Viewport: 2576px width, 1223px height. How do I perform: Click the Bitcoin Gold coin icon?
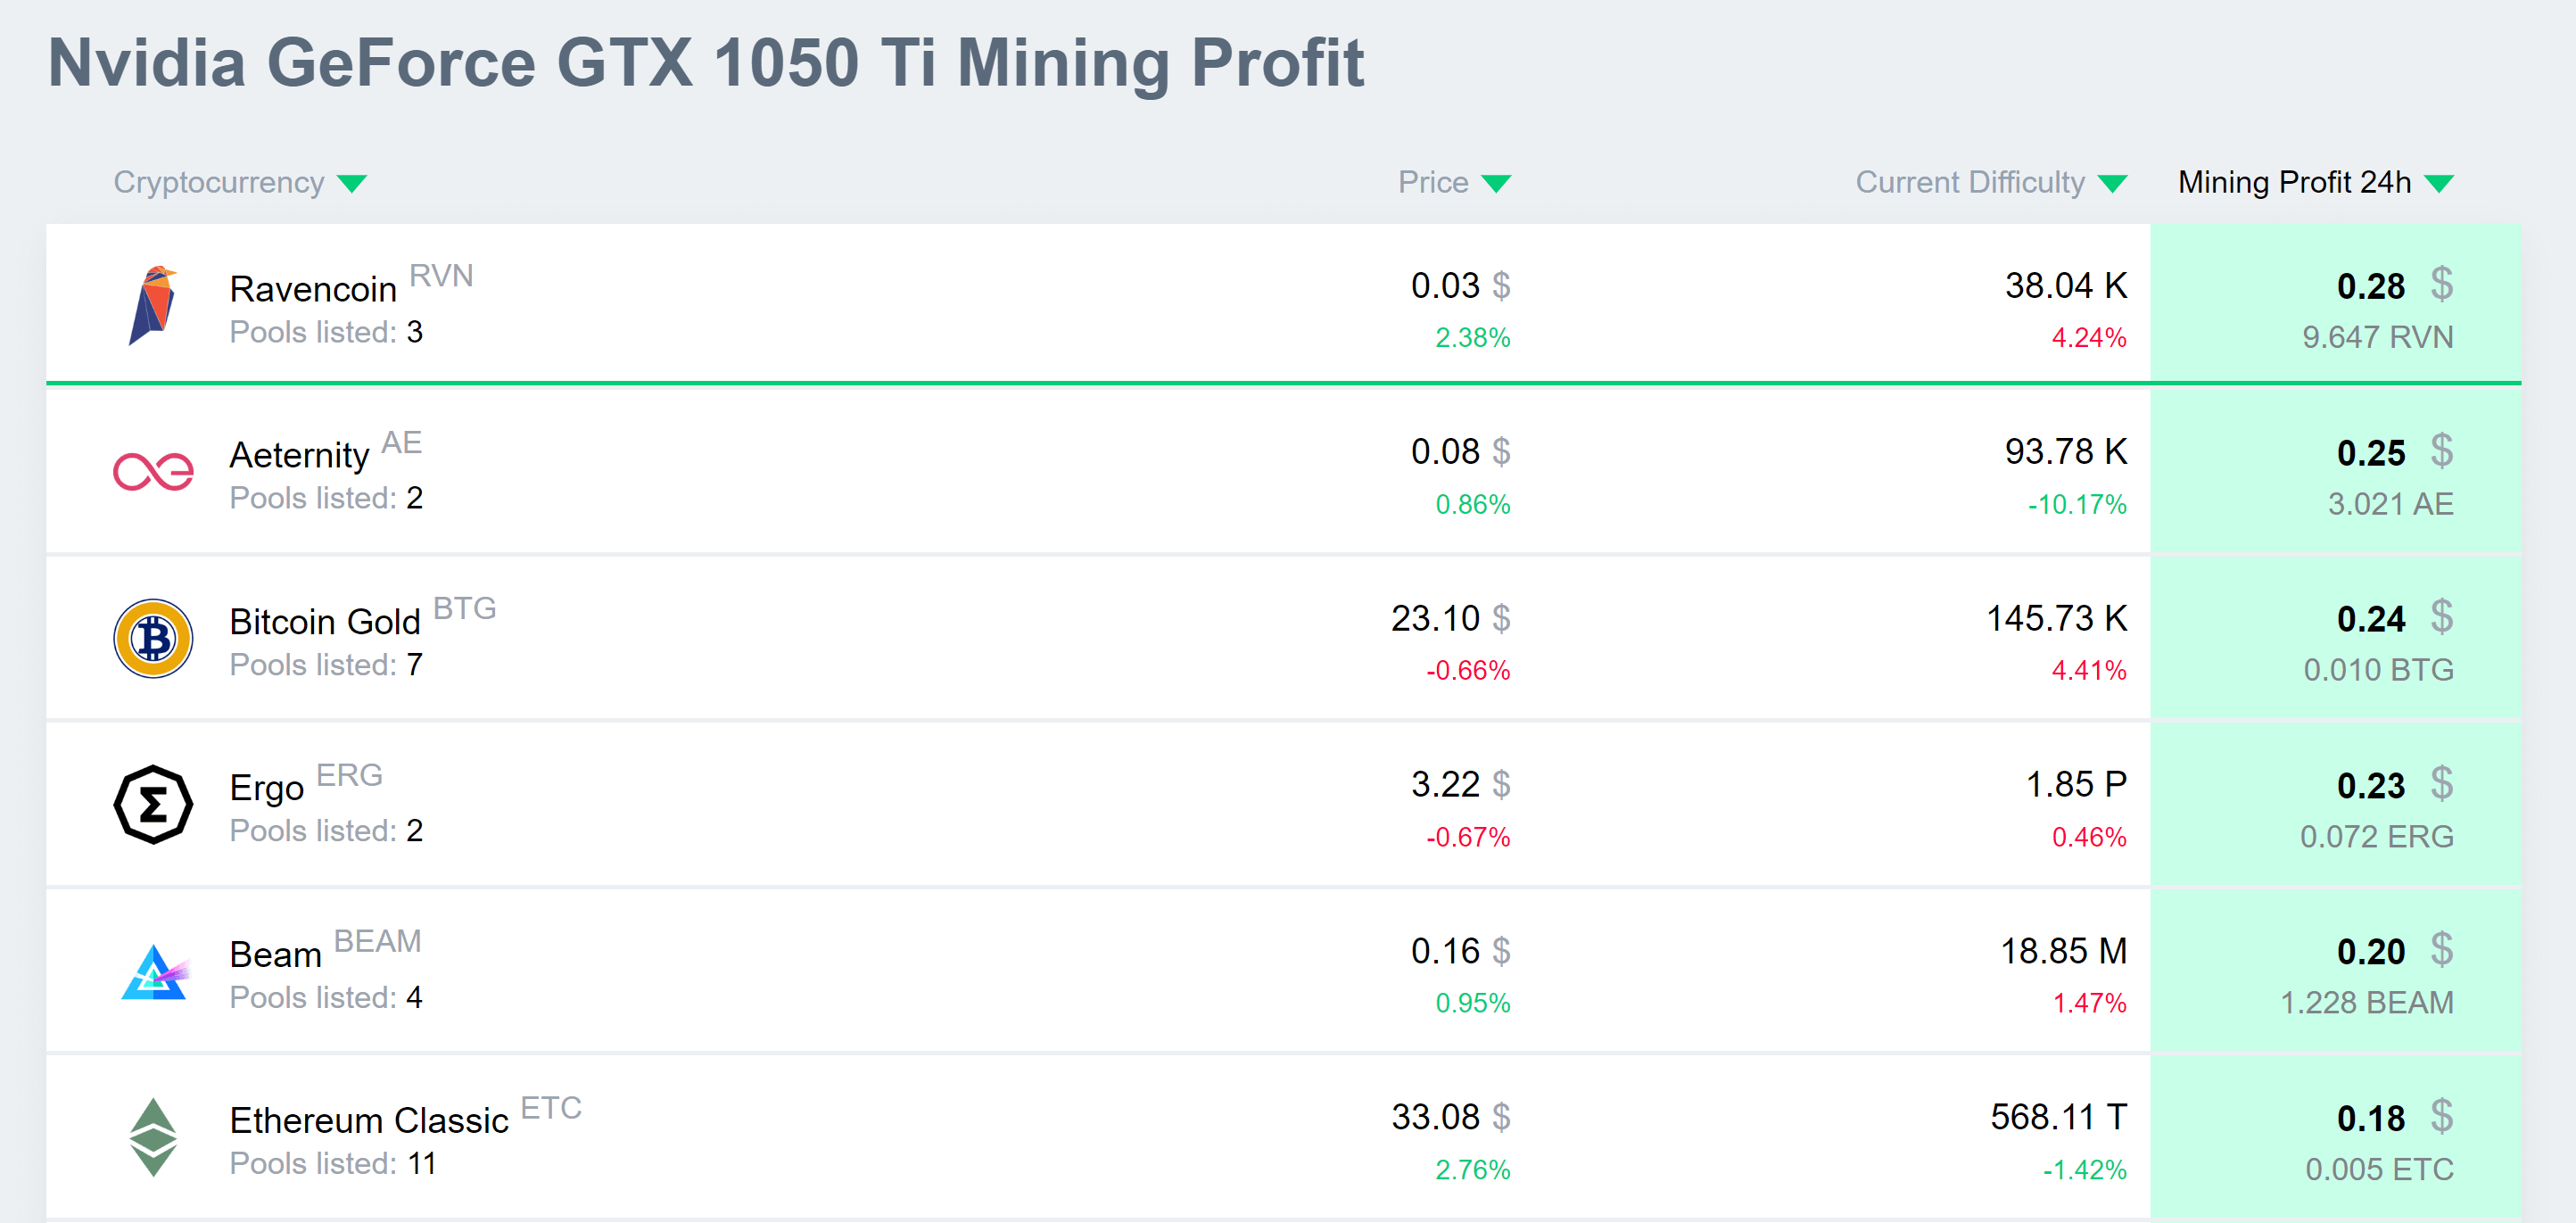pos(155,637)
